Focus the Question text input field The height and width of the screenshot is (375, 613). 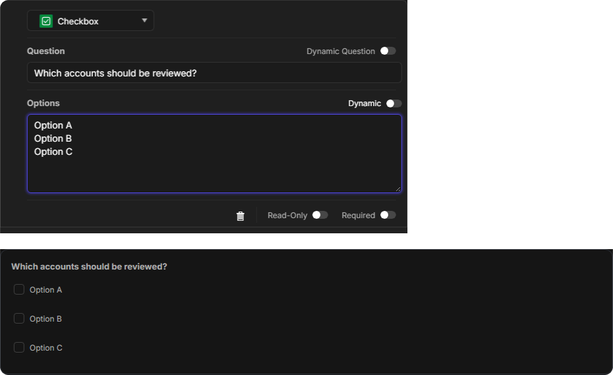[214, 72]
